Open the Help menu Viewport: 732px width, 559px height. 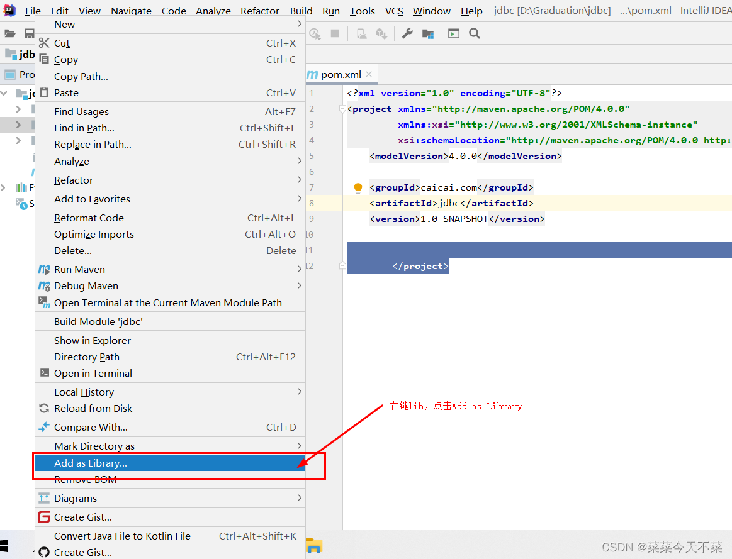tap(471, 11)
